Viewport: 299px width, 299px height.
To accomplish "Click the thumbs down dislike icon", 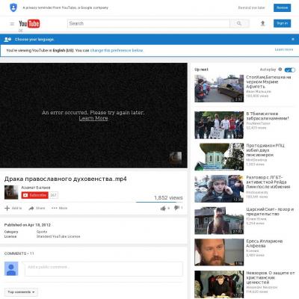I will click(x=176, y=208).
